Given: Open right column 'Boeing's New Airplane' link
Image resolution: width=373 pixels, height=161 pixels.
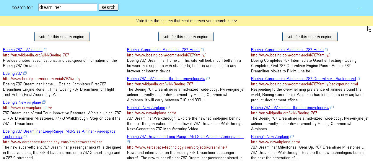Looking at the screenshot, I should point(270,136).
